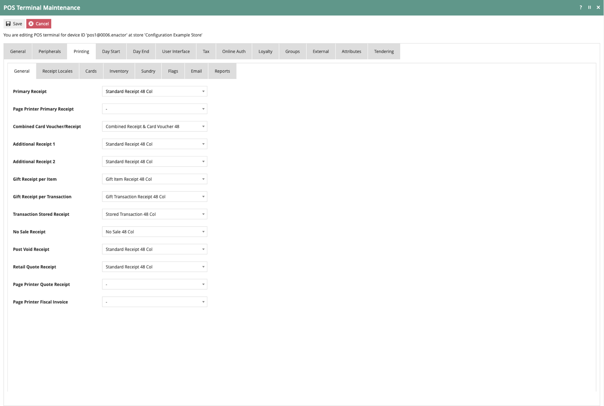Expand Gift Receipt per Transaction dropdown

(x=155, y=196)
